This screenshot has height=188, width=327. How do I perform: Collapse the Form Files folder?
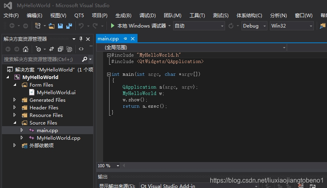(x=15, y=85)
